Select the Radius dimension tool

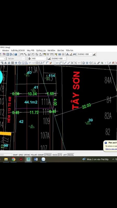[33, 54]
